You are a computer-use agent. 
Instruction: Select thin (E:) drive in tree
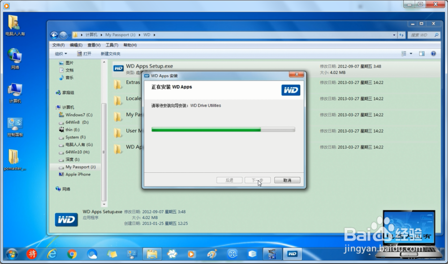click(x=69, y=130)
